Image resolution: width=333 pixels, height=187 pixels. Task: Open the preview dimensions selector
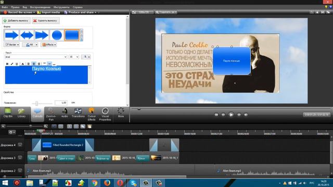tap(143, 12)
